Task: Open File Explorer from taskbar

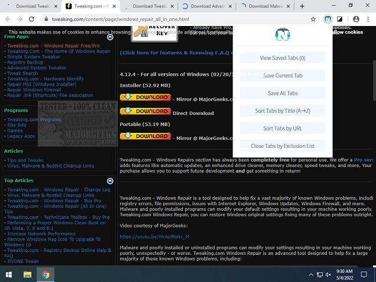Action: pos(27,274)
